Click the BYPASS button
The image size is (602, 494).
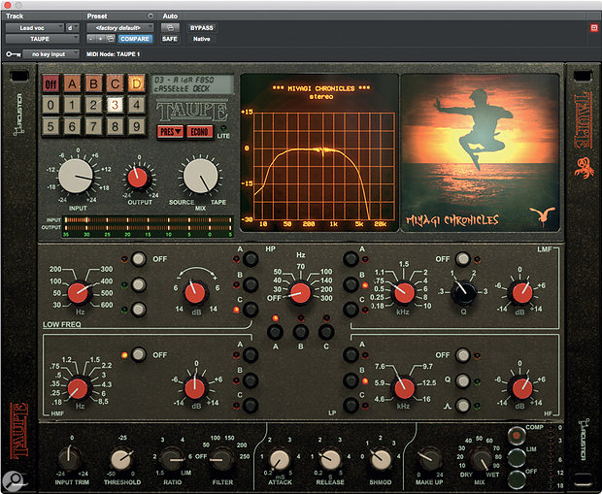coord(202,27)
